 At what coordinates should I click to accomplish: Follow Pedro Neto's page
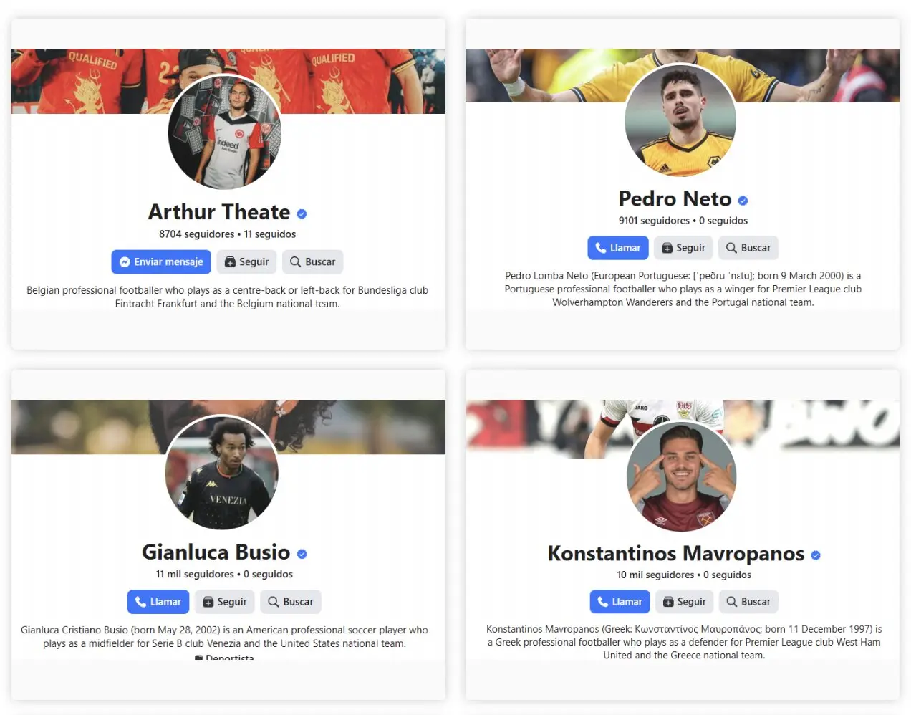[x=683, y=248]
